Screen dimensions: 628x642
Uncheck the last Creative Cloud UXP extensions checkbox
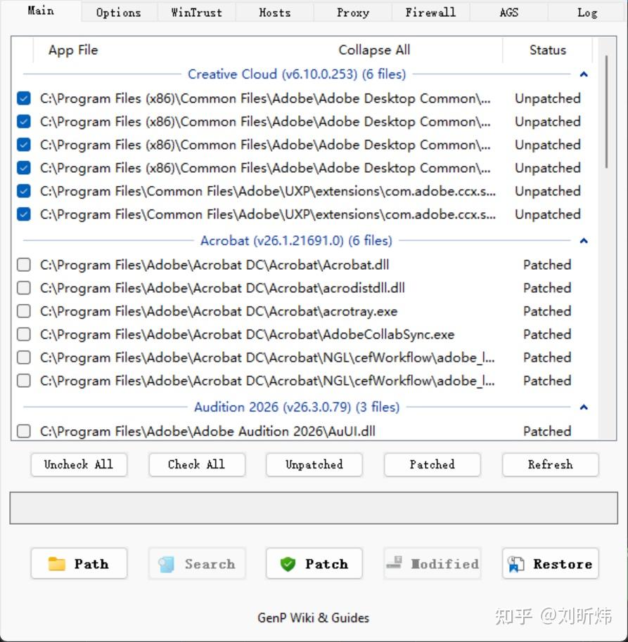pos(24,214)
